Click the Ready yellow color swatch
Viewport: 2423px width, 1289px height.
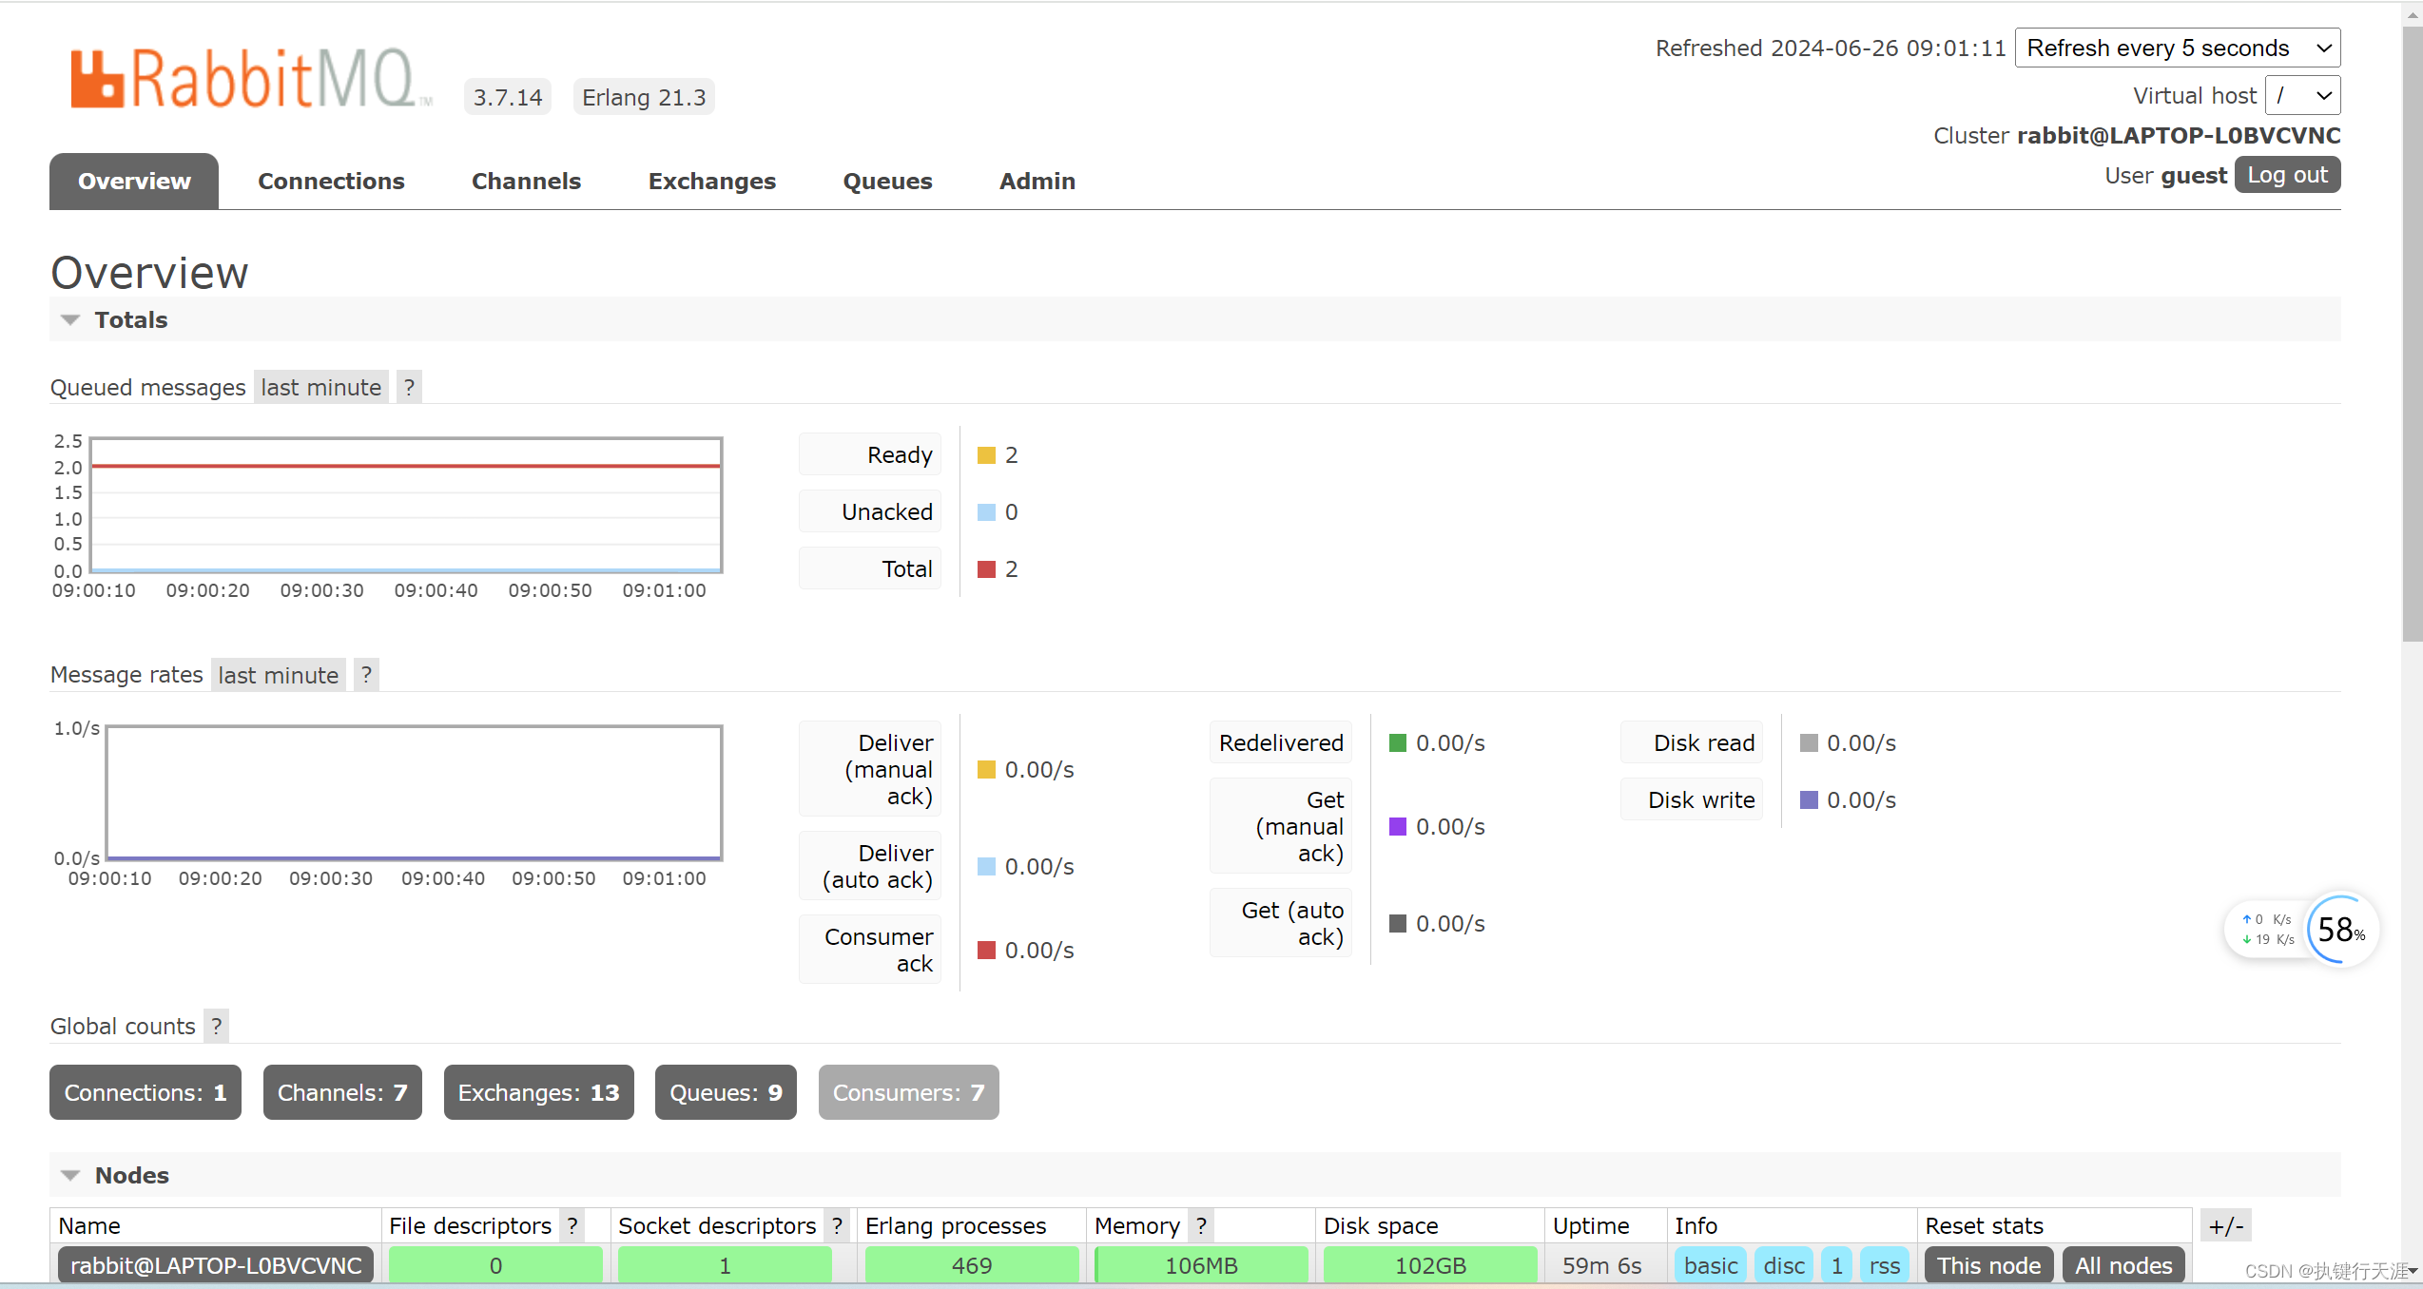point(986,455)
